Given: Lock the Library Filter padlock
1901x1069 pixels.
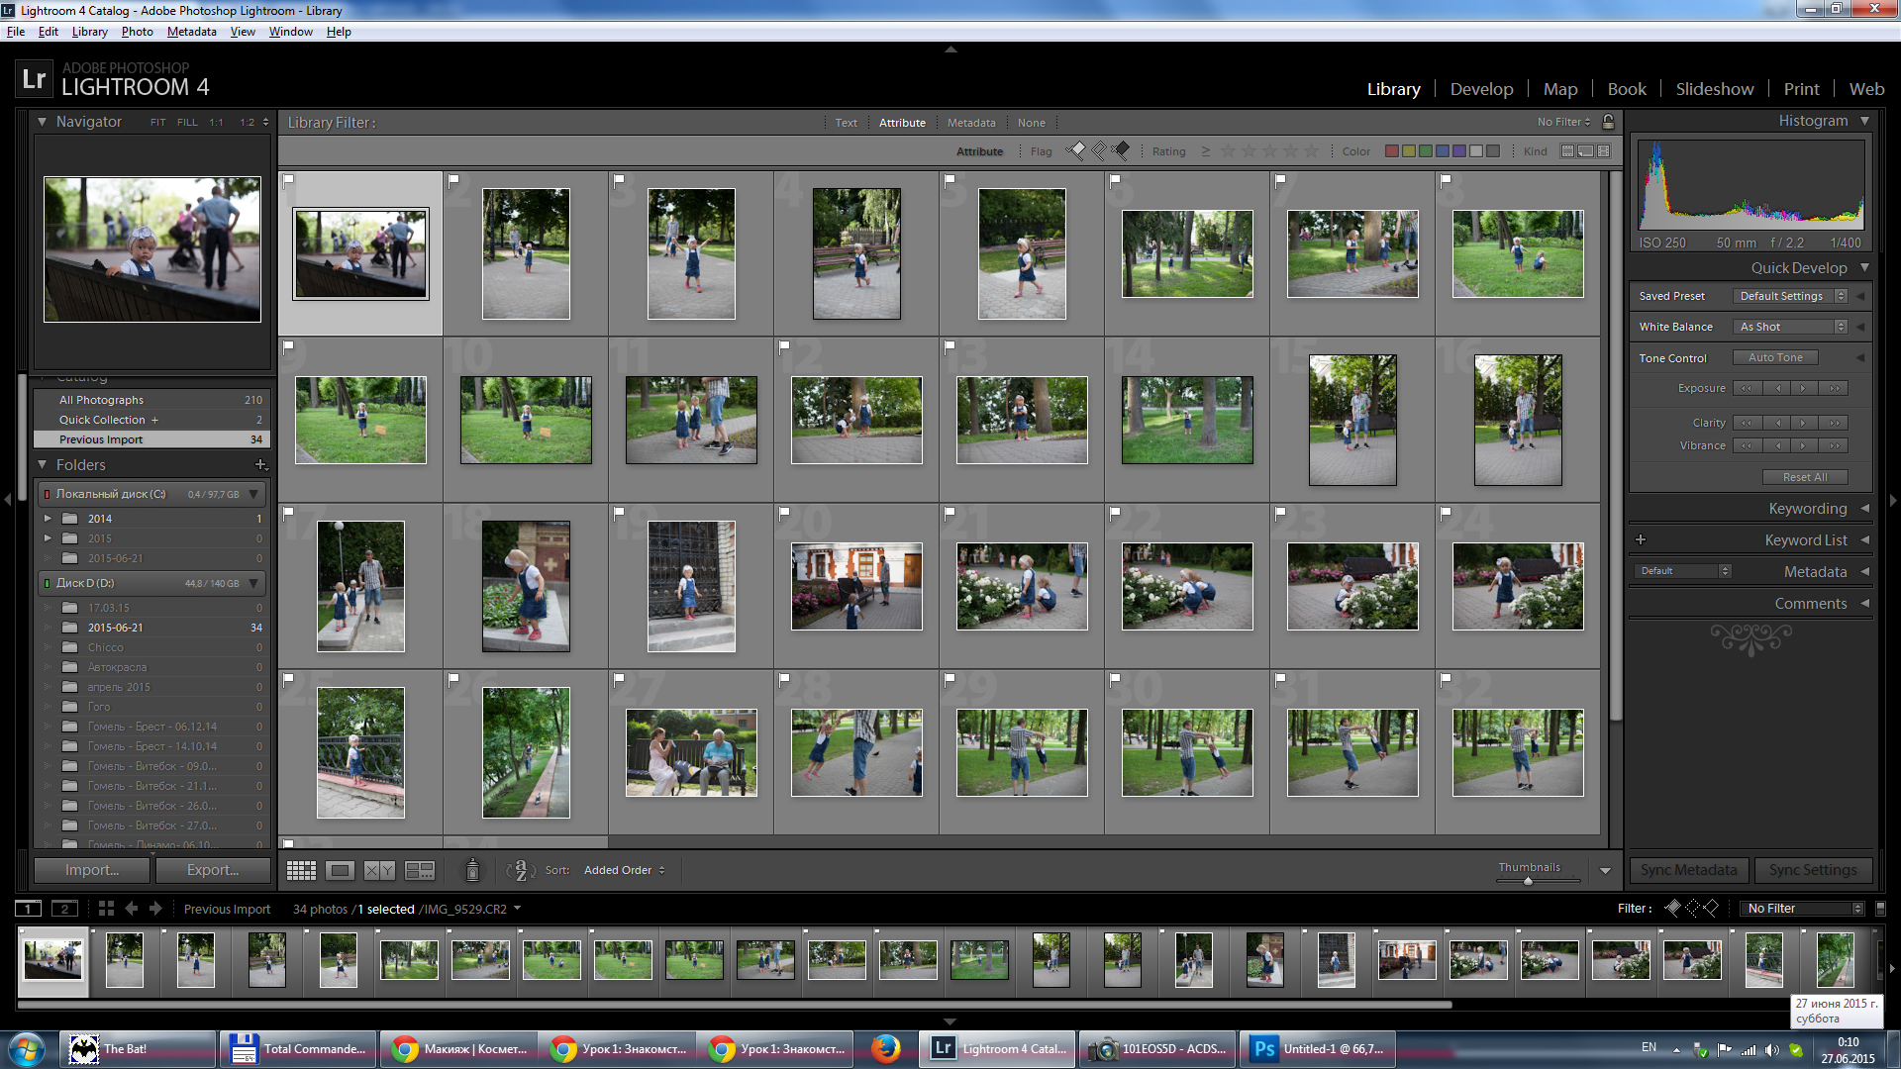Looking at the screenshot, I should click(x=1608, y=122).
